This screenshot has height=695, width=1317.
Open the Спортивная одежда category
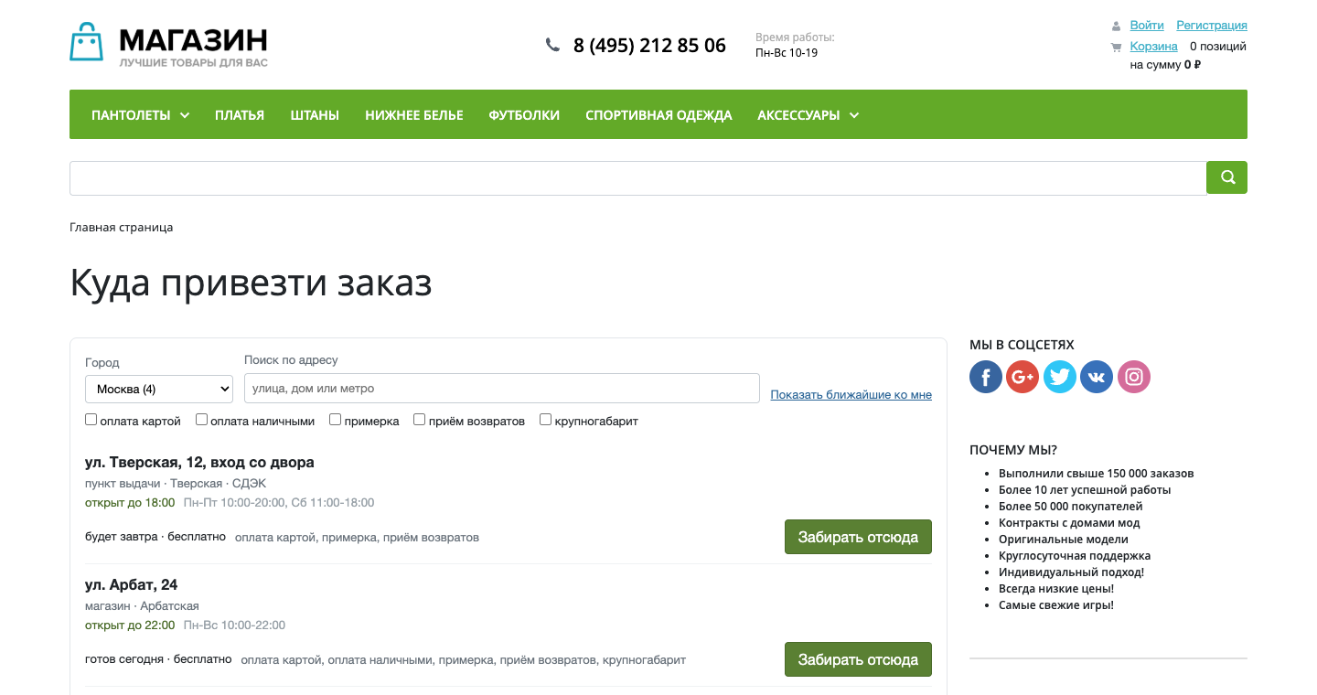[x=658, y=115]
